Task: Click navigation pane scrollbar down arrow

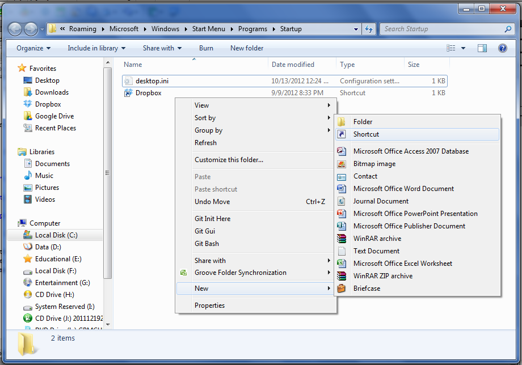Action: pos(108,324)
